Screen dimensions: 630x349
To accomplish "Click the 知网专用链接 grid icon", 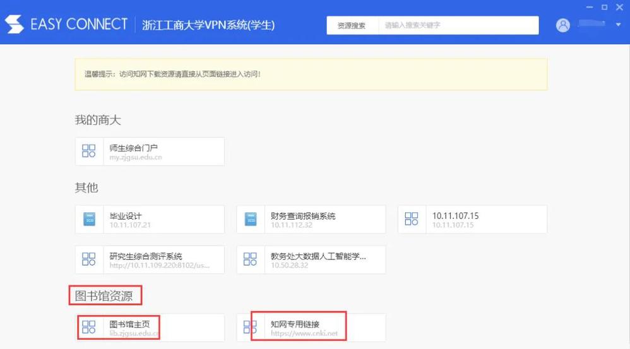I will pos(251,328).
